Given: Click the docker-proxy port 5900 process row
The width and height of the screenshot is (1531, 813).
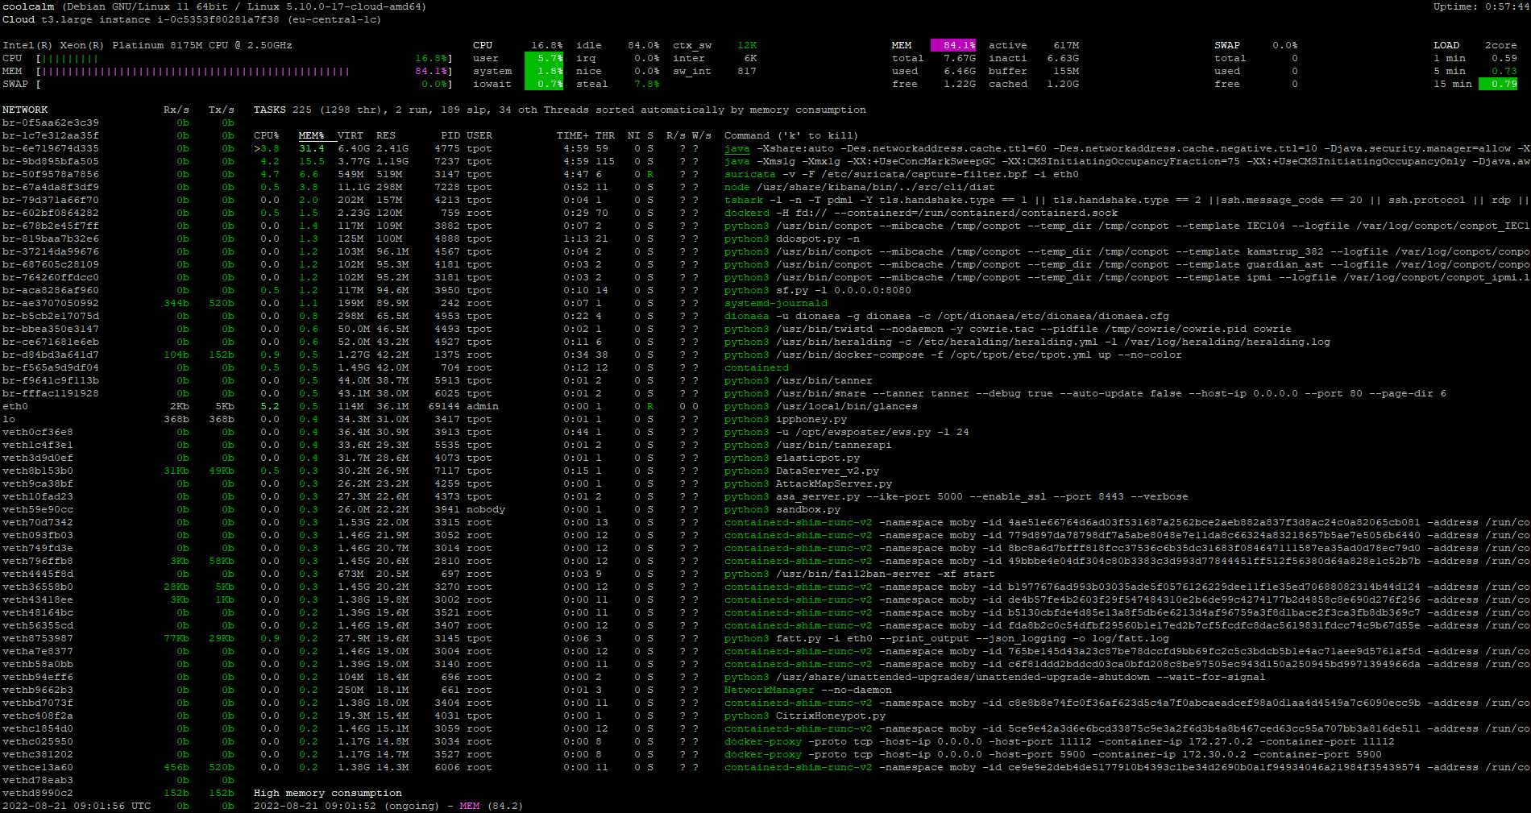Looking at the screenshot, I should pos(886,754).
